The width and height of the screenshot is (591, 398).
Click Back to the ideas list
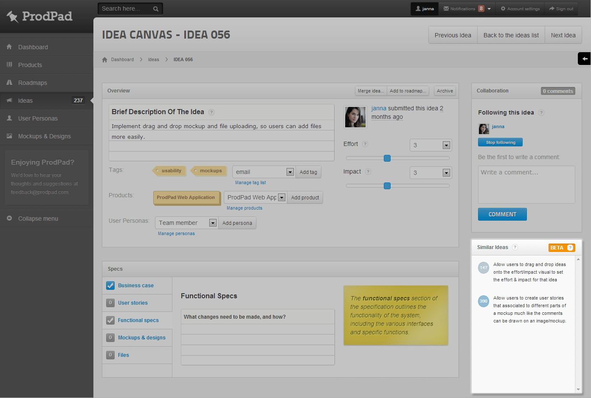click(511, 35)
